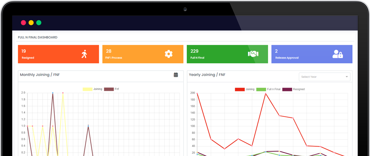370x156 pixels.
Task: Click the Select Year dropdown arrow
Action: (x=347, y=77)
